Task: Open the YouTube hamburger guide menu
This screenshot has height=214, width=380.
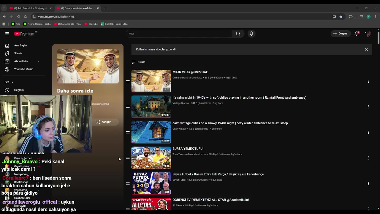Action: pyautogui.click(x=7, y=34)
